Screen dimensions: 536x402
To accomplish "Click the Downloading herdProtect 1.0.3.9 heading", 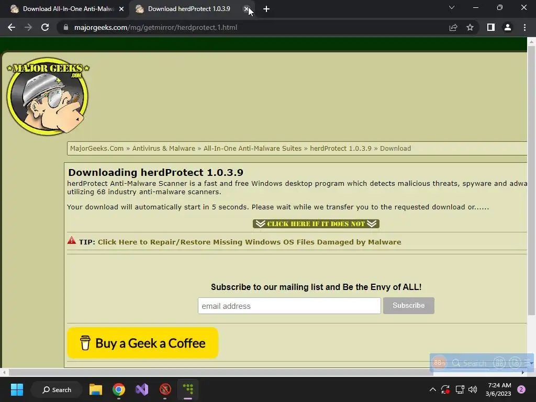I will (155, 172).
